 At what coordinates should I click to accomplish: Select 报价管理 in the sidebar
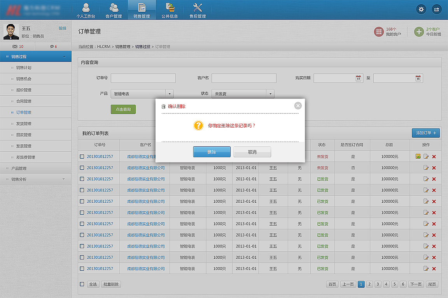tap(36, 90)
